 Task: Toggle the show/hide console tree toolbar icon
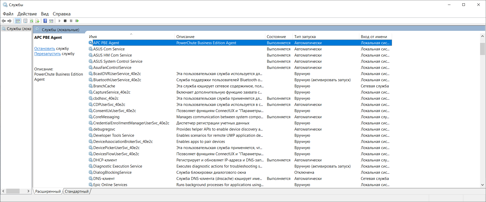(18, 21)
